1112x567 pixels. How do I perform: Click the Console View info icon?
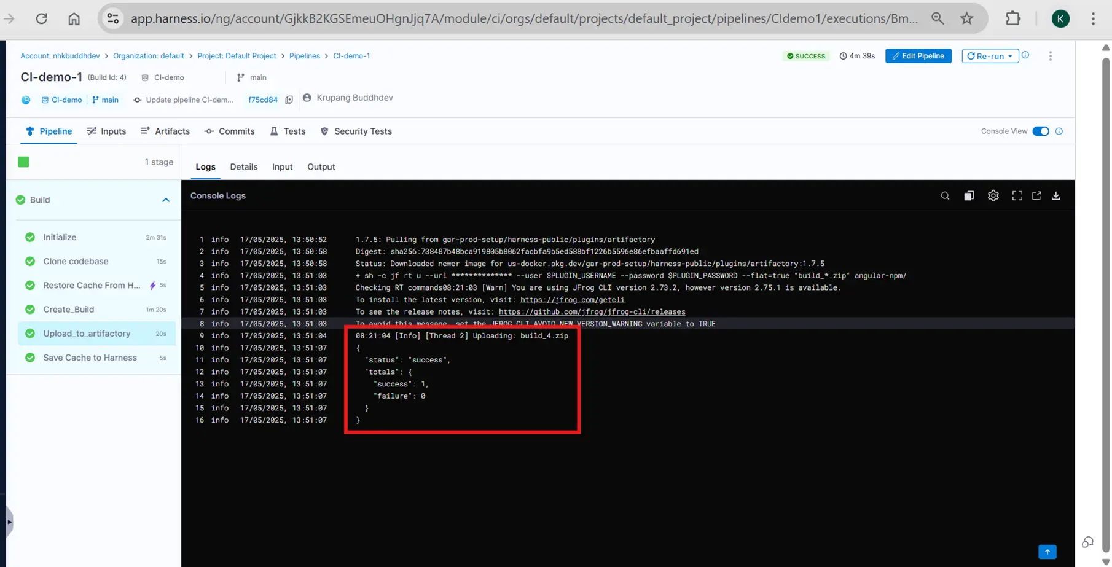click(1059, 131)
